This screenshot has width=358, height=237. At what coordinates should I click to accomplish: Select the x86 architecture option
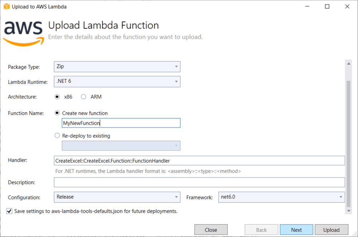pos(57,97)
